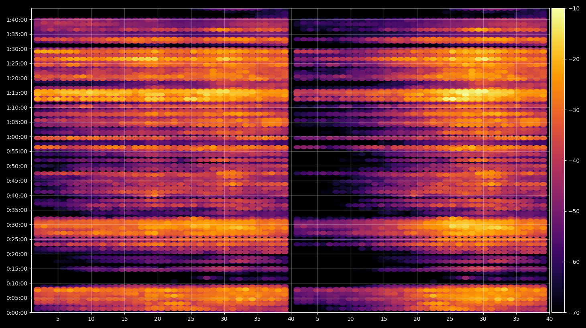Click the −10 colorbar scale label
Image resolution: width=586 pixels, height=328 pixels.
(574, 8)
